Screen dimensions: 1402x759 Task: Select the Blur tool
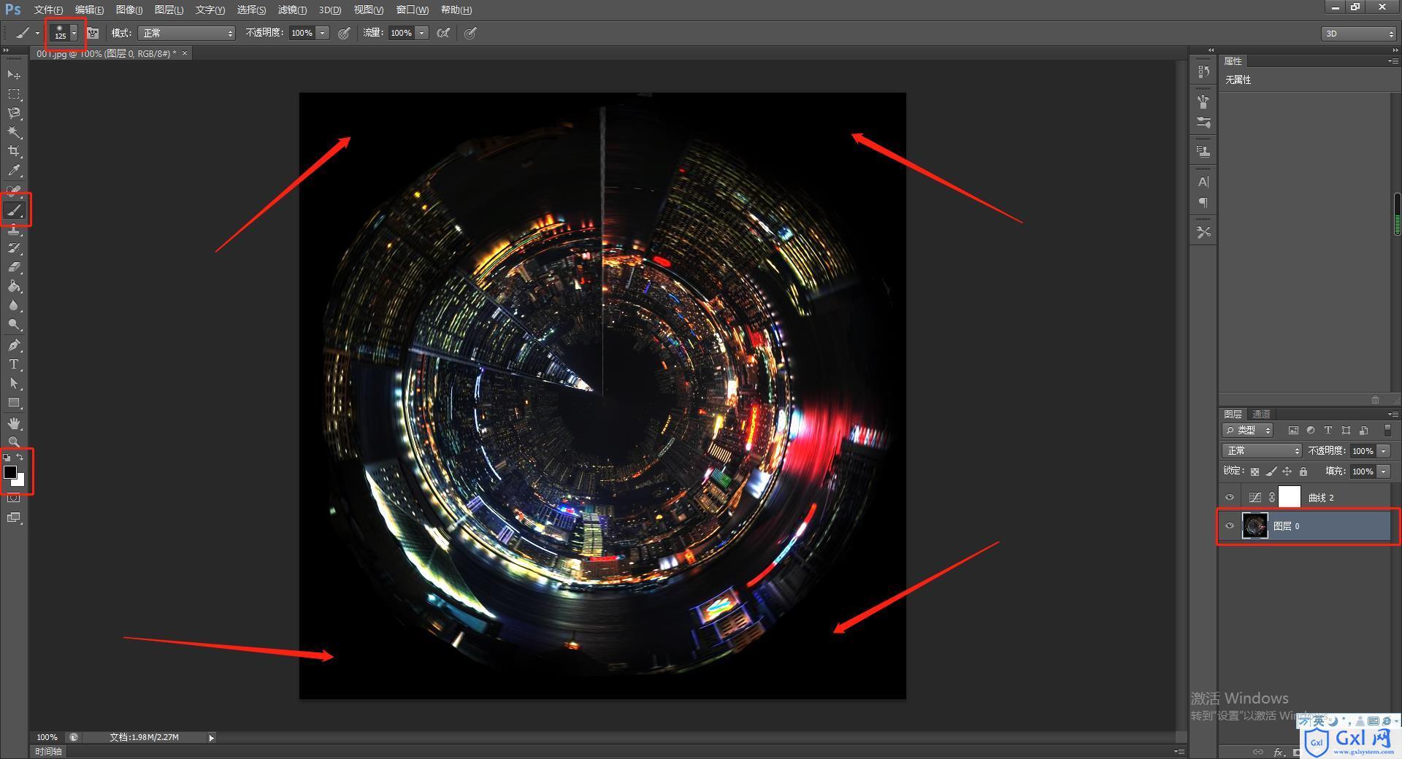pyautogui.click(x=14, y=305)
